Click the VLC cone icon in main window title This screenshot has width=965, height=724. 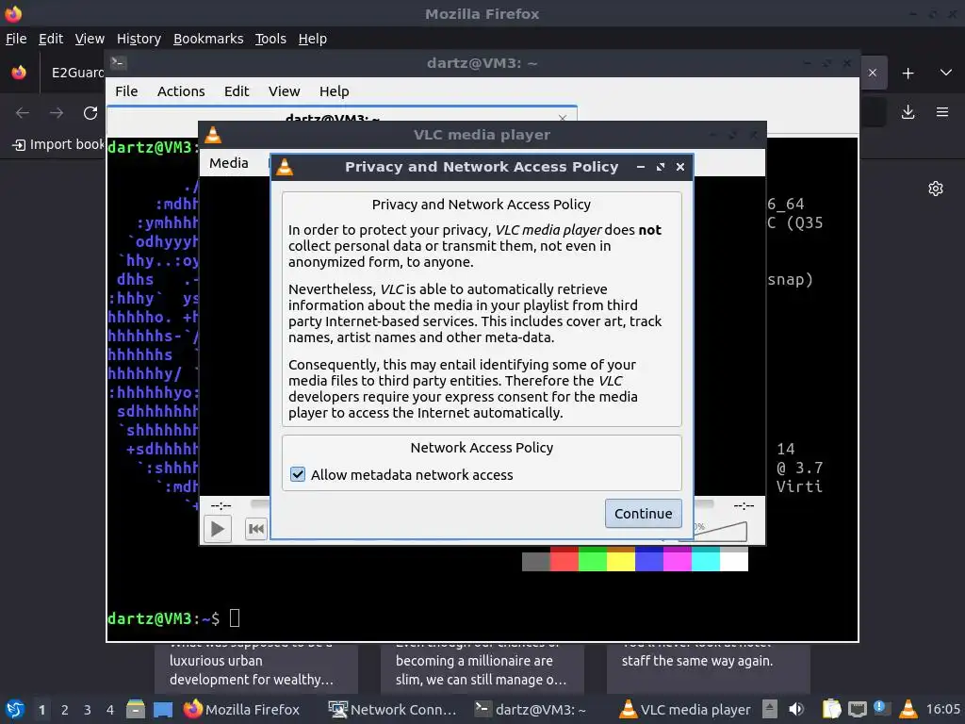213,134
